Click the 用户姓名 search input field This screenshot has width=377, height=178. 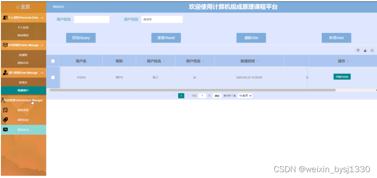click(92, 19)
